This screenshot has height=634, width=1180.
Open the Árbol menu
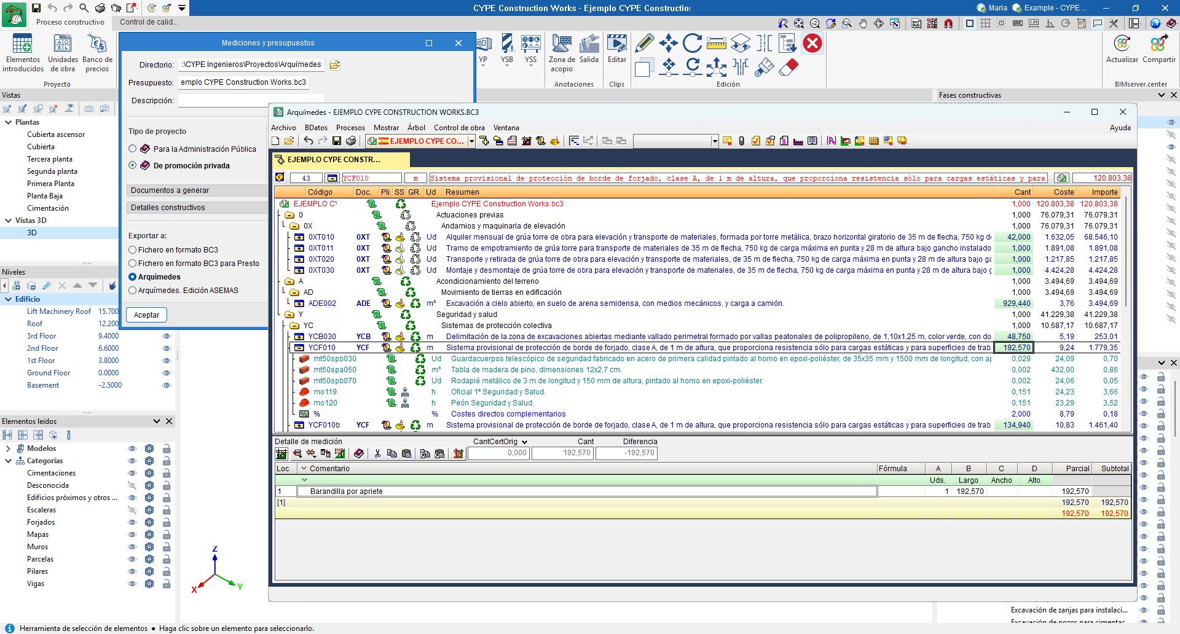[x=416, y=128]
